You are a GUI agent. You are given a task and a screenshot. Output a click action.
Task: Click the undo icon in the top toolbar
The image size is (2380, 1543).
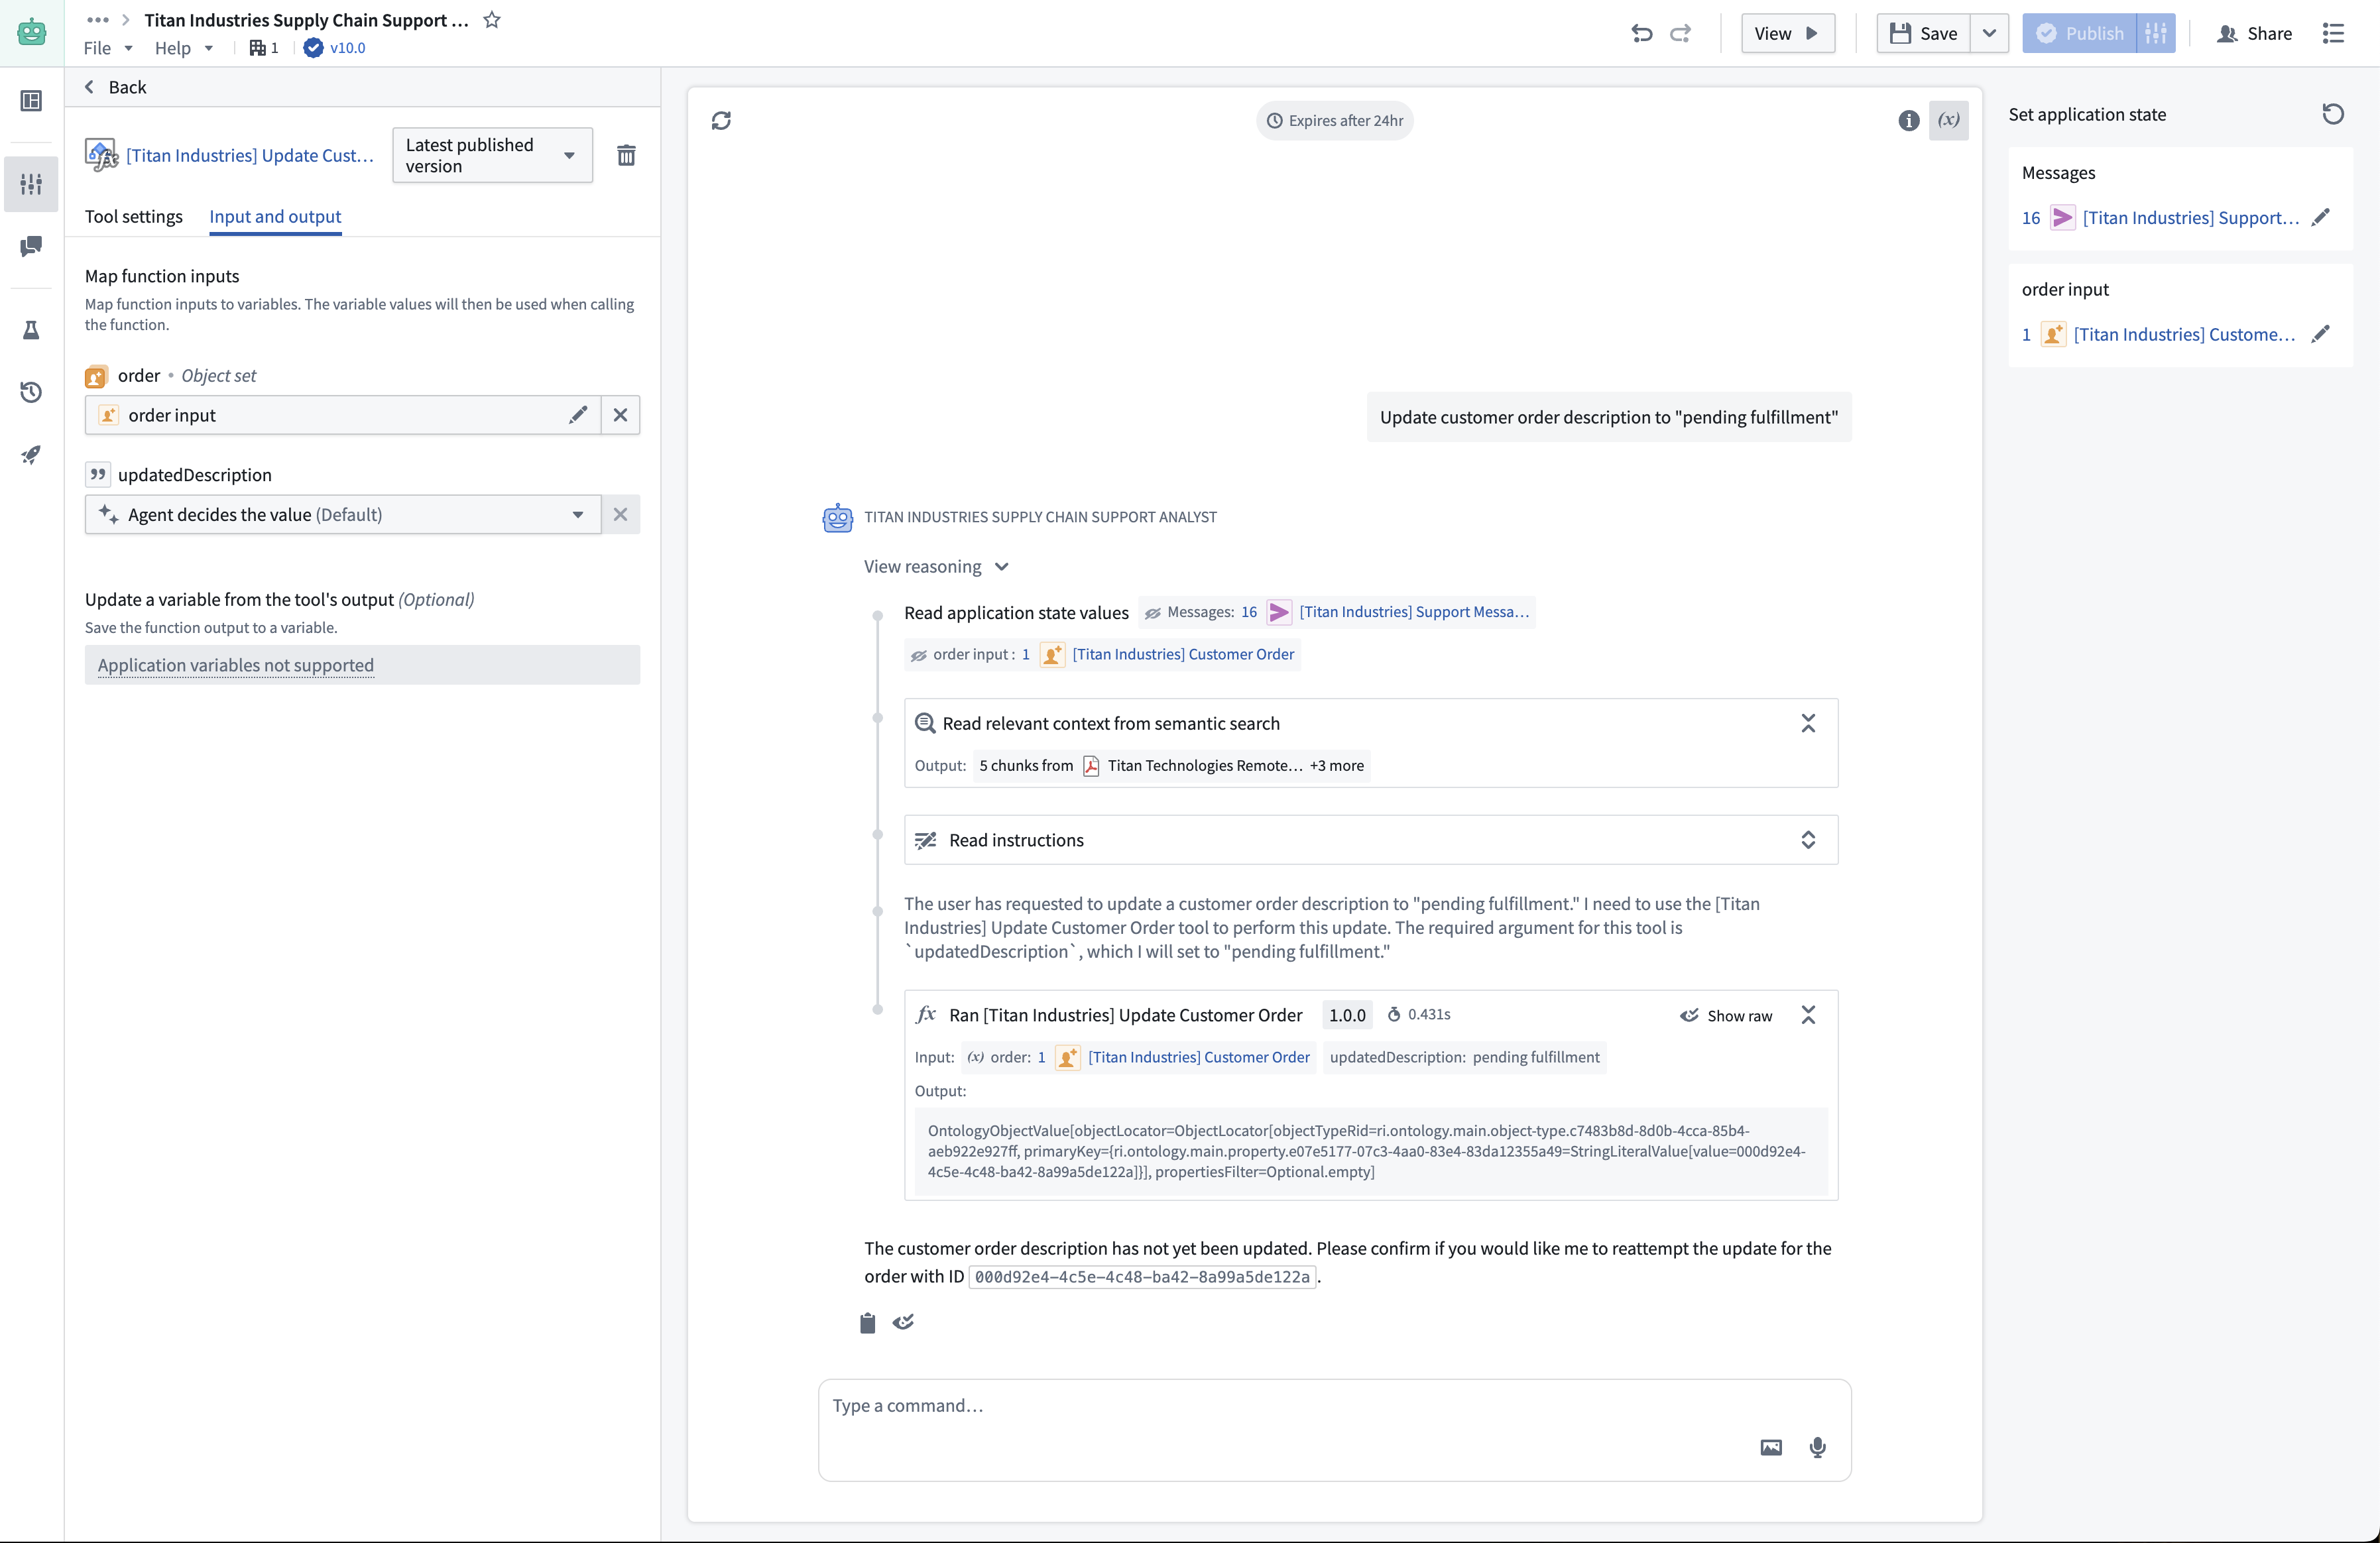point(1641,33)
